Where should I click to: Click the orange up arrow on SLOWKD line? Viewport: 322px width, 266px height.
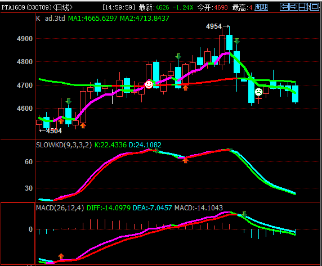[x=185, y=160]
